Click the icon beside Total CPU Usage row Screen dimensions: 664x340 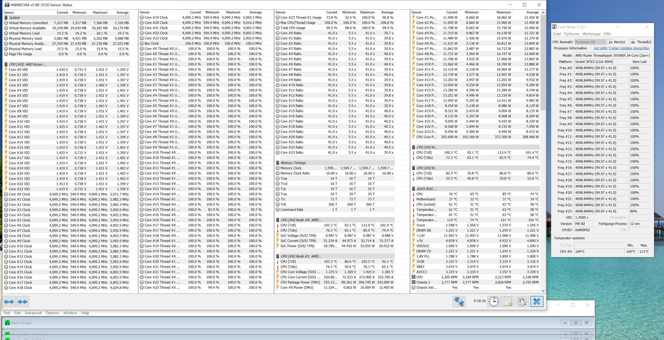coord(277,28)
